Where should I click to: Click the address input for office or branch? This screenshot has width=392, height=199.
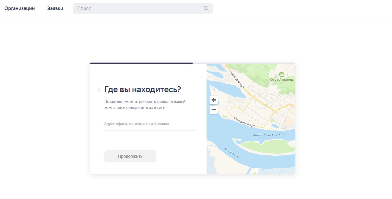(x=150, y=124)
